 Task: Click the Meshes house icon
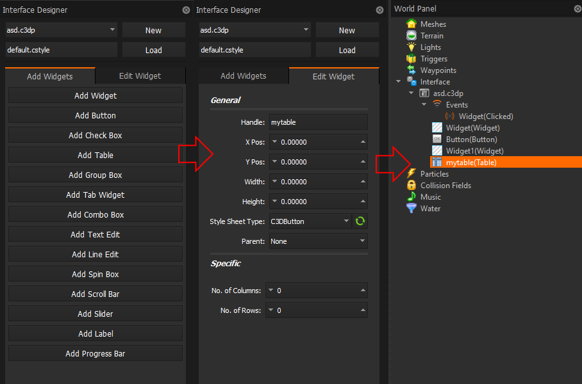click(x=412, y=24)
